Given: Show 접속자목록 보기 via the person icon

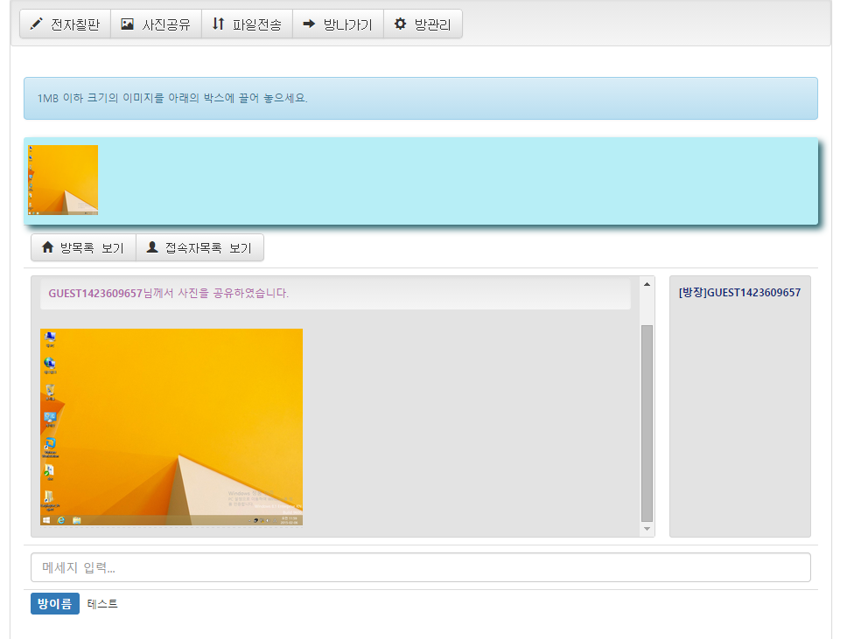Looking at the screenshot, I should (152, 247).
